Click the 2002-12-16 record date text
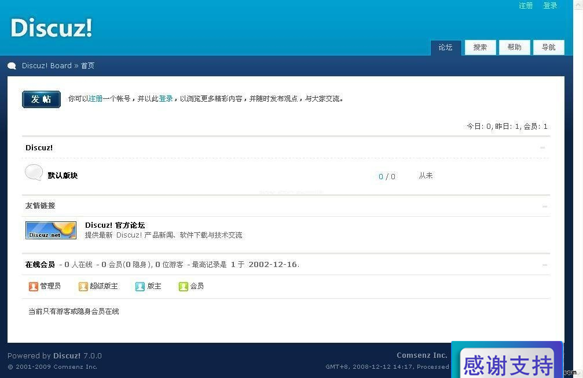 [273, 264]
